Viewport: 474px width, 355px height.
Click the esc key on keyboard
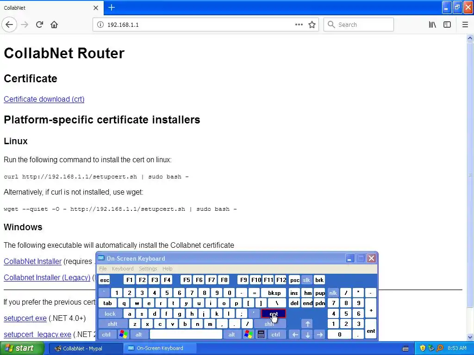pyautogui.click(x=105, y=280)
